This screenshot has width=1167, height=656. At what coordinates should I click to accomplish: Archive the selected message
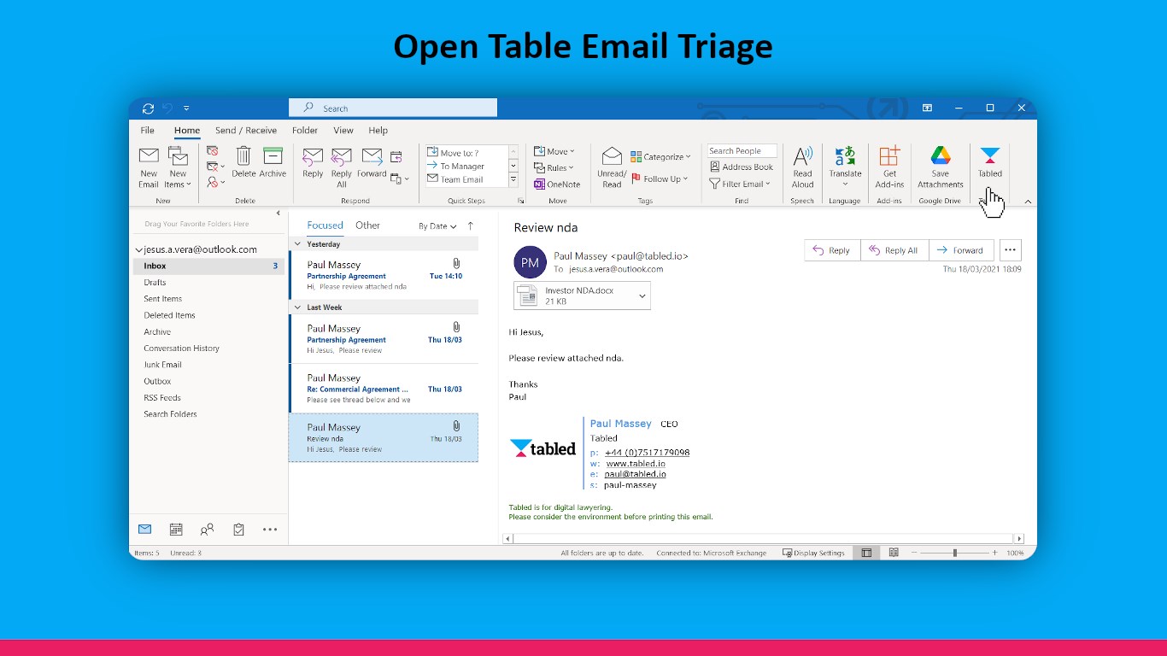point(273,163)
